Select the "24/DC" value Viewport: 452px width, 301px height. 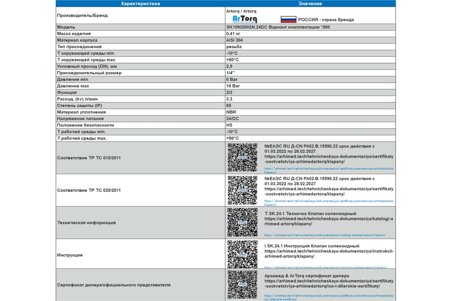pos(232,119)
